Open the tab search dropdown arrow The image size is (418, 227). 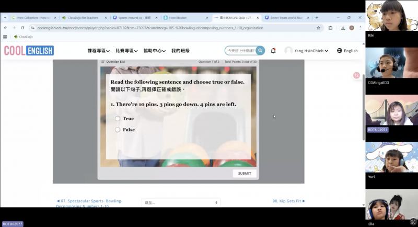5,18
